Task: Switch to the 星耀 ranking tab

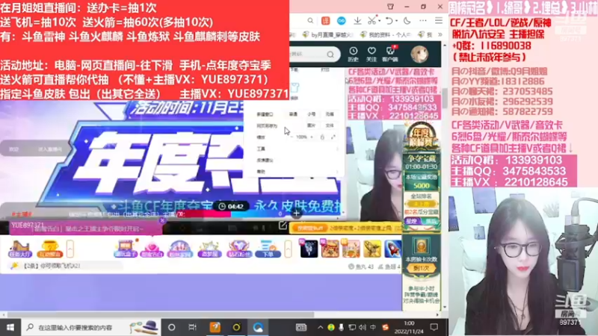Action: point(412,221)
